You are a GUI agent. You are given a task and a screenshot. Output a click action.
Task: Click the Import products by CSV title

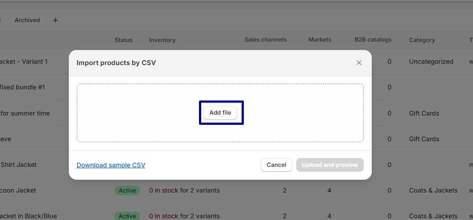116,63
